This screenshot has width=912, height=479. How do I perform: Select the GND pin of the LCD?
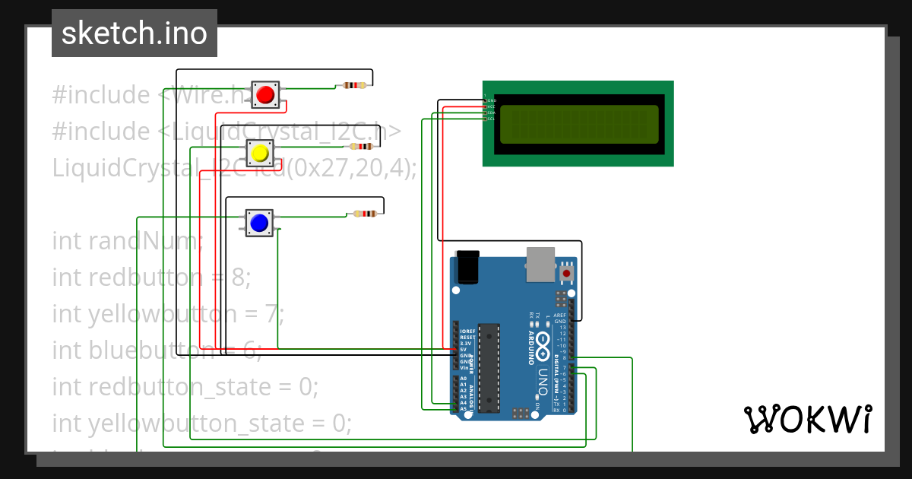485,100
